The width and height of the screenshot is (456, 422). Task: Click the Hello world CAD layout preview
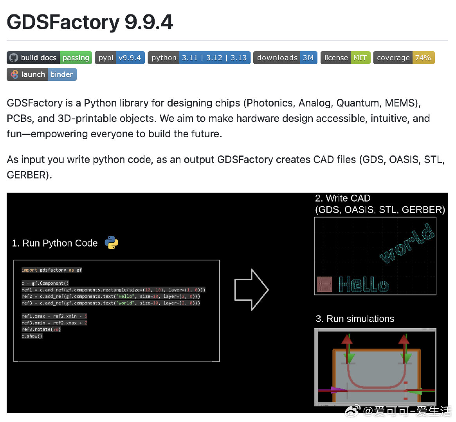[375, 256]
